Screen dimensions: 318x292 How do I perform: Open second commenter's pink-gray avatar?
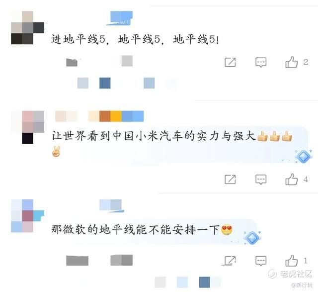[28, 127]
